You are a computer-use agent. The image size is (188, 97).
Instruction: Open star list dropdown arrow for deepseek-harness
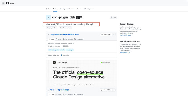[114, 35]
